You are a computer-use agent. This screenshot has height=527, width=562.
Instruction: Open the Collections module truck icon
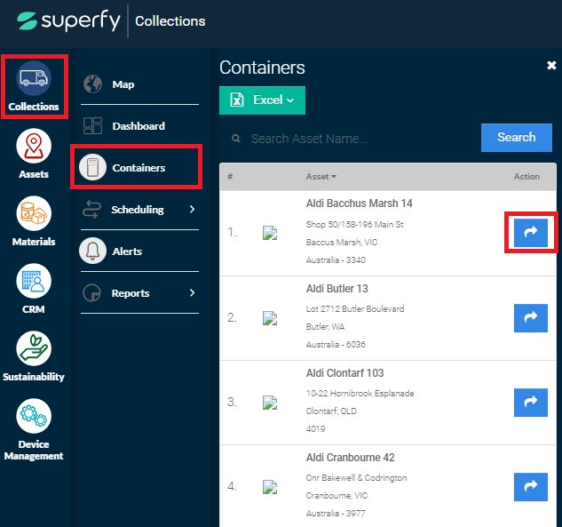34,78
